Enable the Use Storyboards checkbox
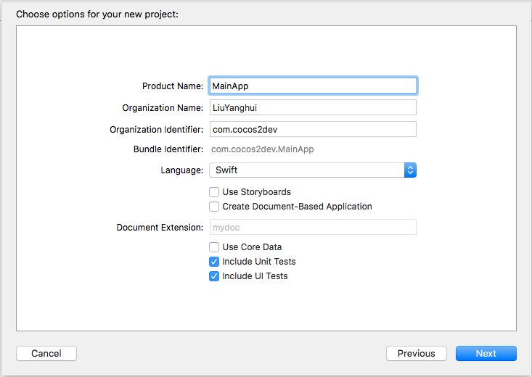The width and height of the screenshot is (532, 377). coord(214,192)
